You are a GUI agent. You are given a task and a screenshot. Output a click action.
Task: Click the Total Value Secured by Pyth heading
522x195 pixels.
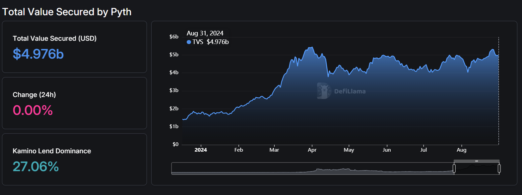67,12
